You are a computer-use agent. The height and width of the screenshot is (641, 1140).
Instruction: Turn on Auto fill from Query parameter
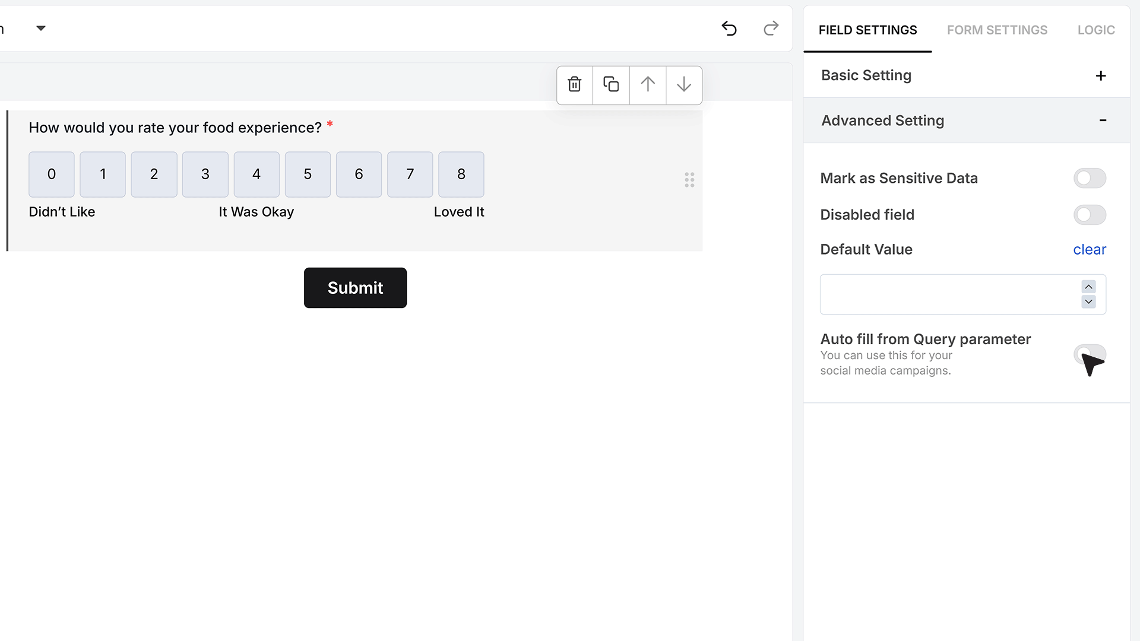tap(1090, 354)
